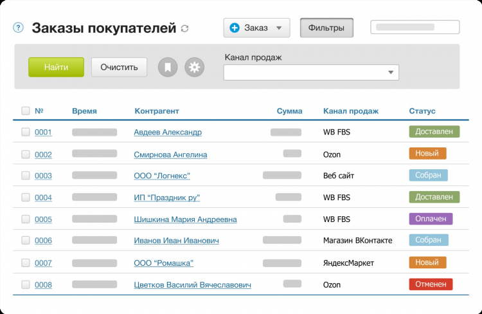Sort by the № column header
The height and width of the screenshot is (314, 482).
(x=39, y=111)
